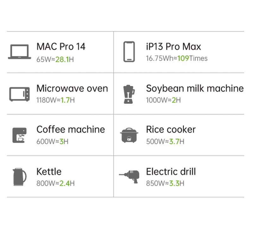Viewport: 253px width, 227px height.
Task: Click the 850W≈3.3H drill runtime
Action: (165, 183)
